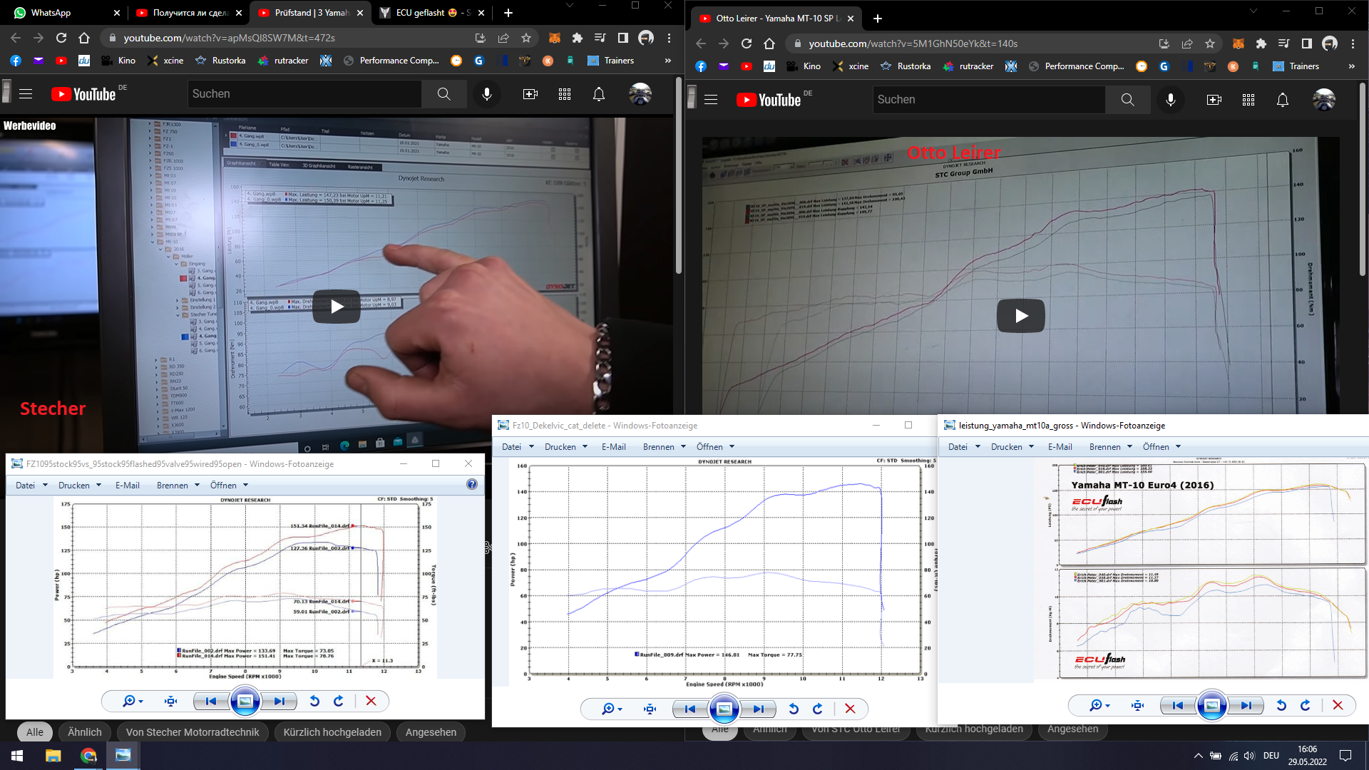The image size is (1369, 770).
Task: Bookmark the Otto Leirer page with star icon
Action: 1210,43
